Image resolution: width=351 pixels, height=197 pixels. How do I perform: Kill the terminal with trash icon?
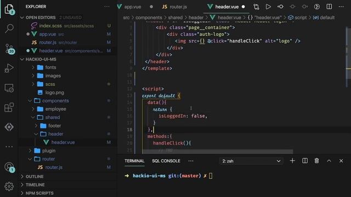coord(317,161)
